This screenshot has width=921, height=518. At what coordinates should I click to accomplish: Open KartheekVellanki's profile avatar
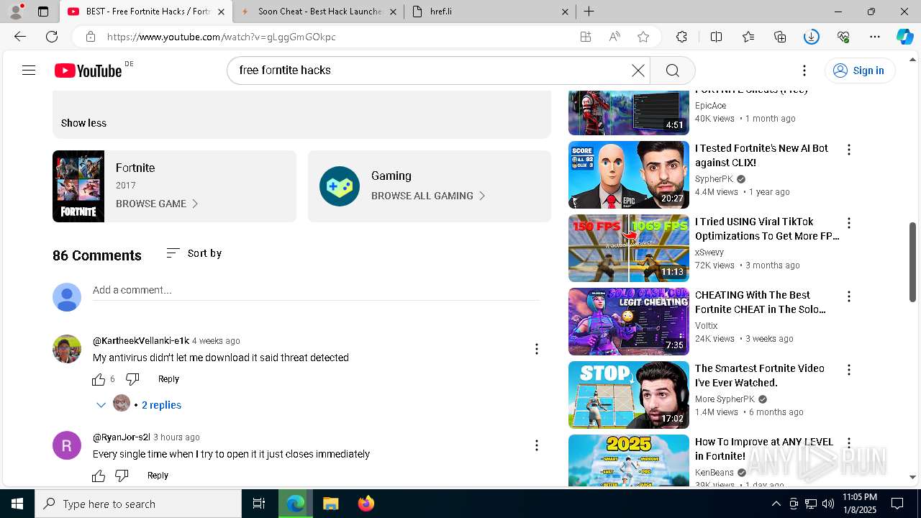pos(67,349)
